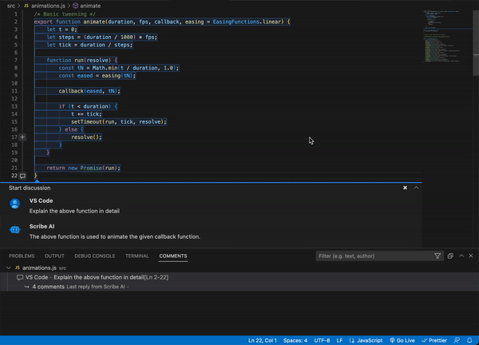Click the JS file icon in comments tree
The image size is (479, 345).
18,268
